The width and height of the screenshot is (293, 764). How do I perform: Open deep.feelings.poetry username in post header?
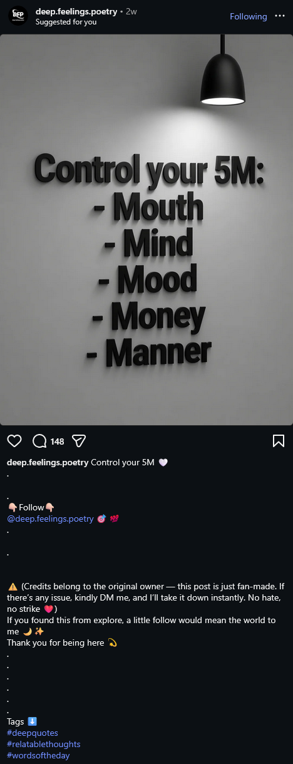76,11
